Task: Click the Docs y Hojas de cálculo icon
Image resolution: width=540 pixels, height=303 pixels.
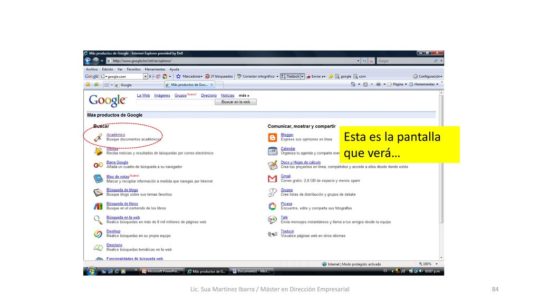Action: (x=273, y=165)
